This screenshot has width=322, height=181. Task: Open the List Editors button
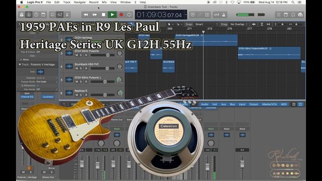[x=278, y=15]
